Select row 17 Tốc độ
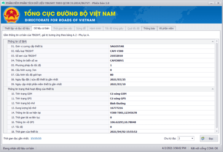Screen dimensions: 223x152 click(111, 127)
